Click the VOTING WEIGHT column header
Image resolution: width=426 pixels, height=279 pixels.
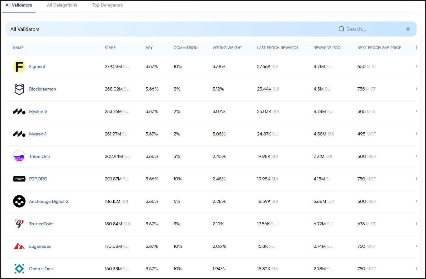click(227, 48)
